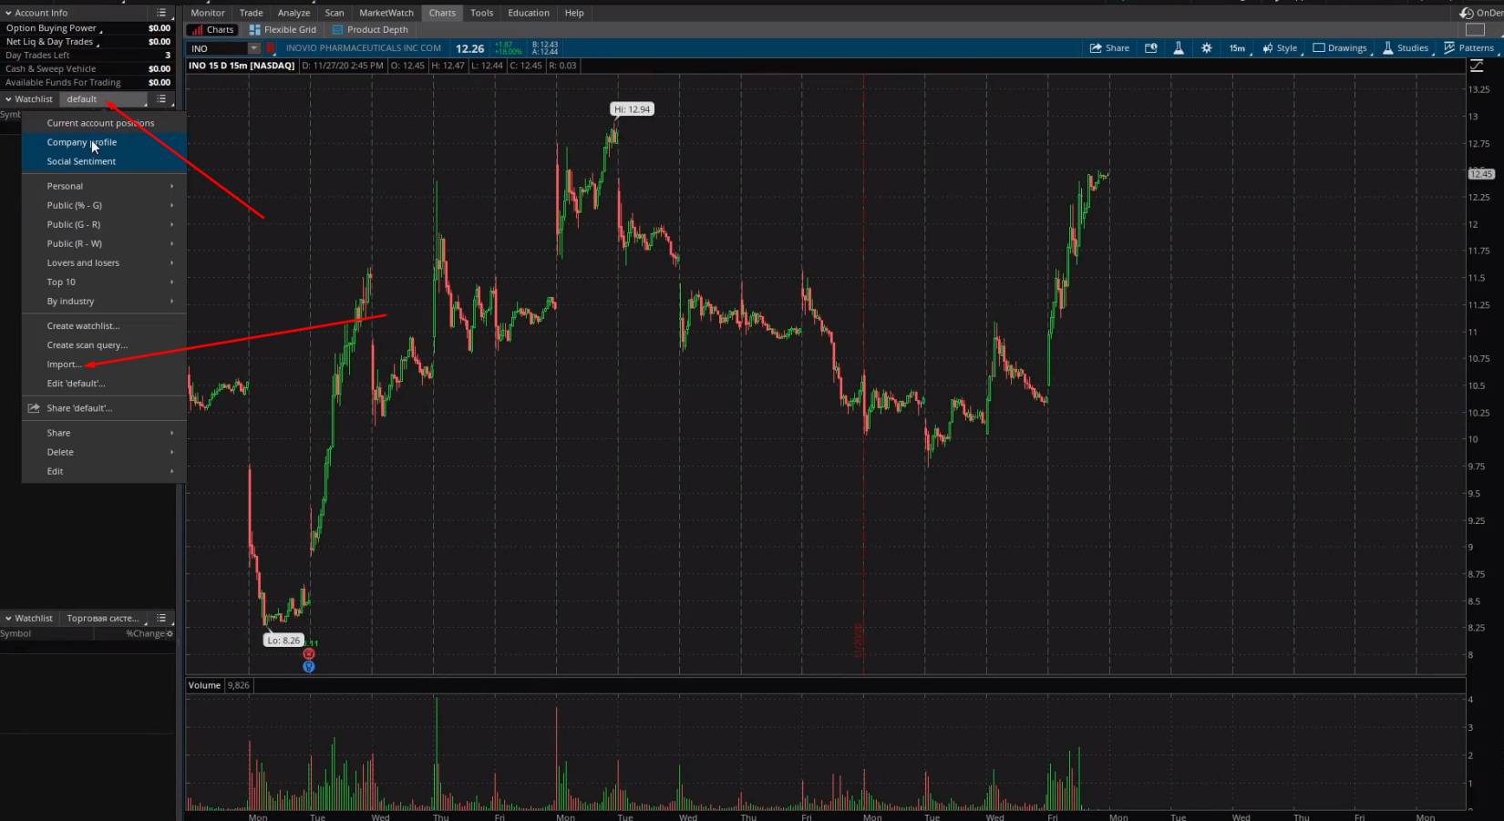Click the %Change column gear icon
1504x821 pixels.
(170, 634)
